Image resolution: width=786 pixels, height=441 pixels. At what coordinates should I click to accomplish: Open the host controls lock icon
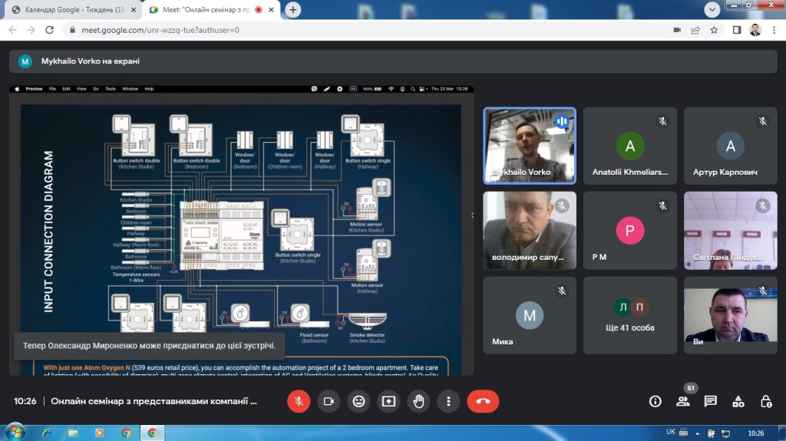765,401
